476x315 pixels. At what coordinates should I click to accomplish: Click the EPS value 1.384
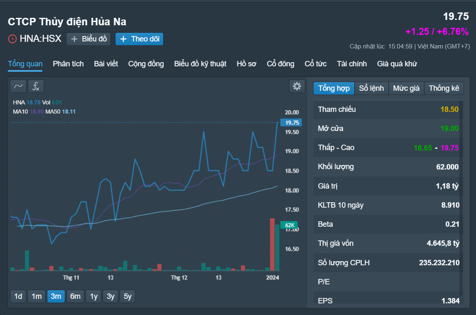coord(451,301)
